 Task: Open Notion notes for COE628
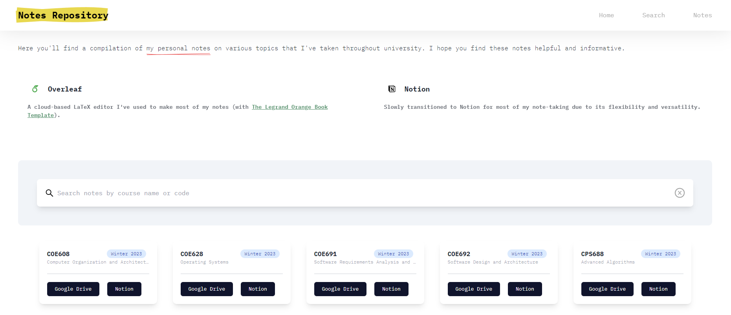[x=258, y=289]
